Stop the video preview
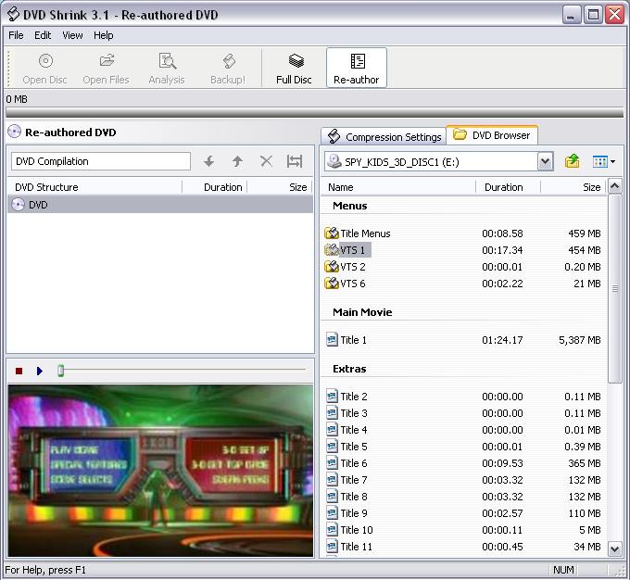 (x=19, y=371)
